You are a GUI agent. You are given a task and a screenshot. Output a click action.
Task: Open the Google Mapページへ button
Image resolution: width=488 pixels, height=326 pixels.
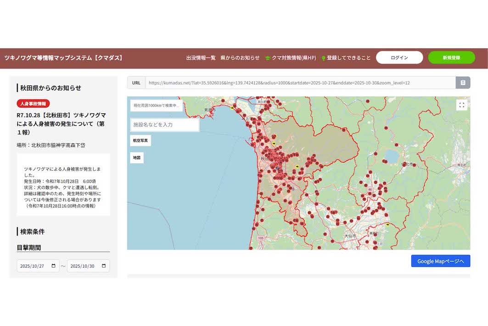[440, 261]
